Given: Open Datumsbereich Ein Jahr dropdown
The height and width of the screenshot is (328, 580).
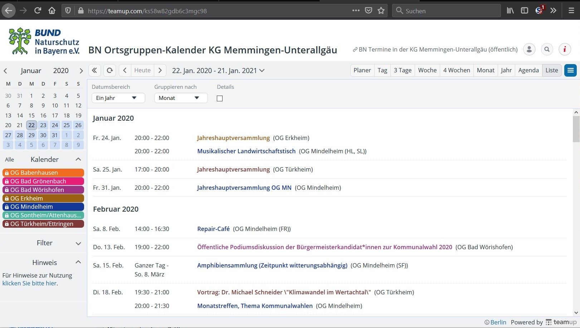Looking at the screenshot, I should 118,98.
